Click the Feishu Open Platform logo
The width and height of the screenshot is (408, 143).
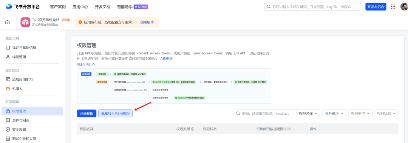click(23, 7)
